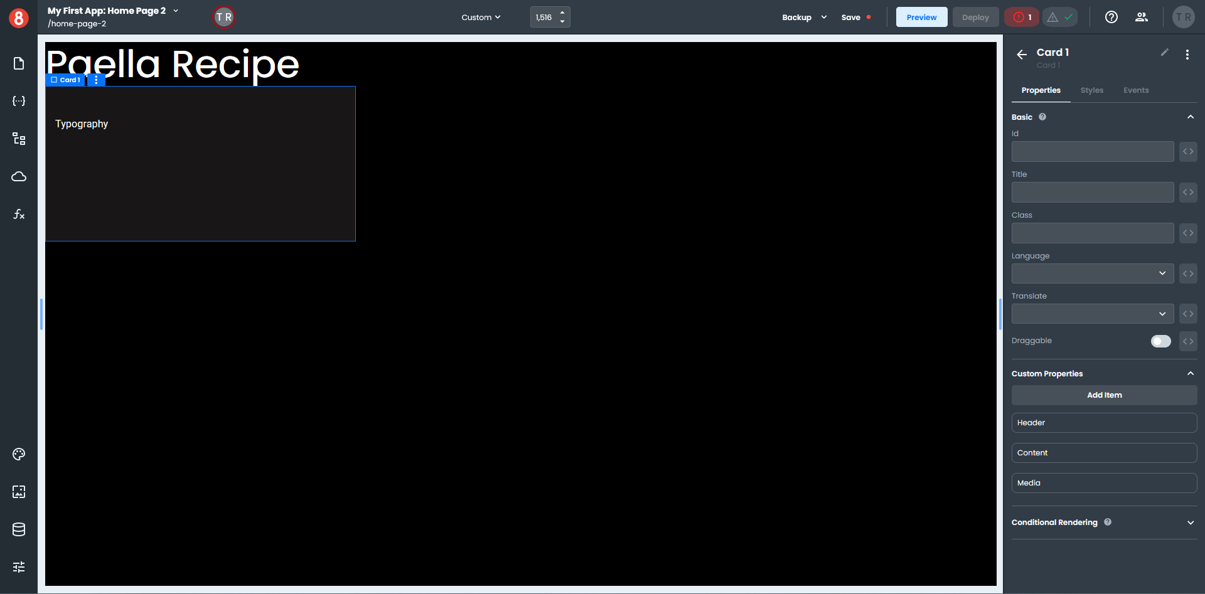Click the Add Item button
The image size is (1205, 594).
pyautogui.click(x=1104, y=395)
